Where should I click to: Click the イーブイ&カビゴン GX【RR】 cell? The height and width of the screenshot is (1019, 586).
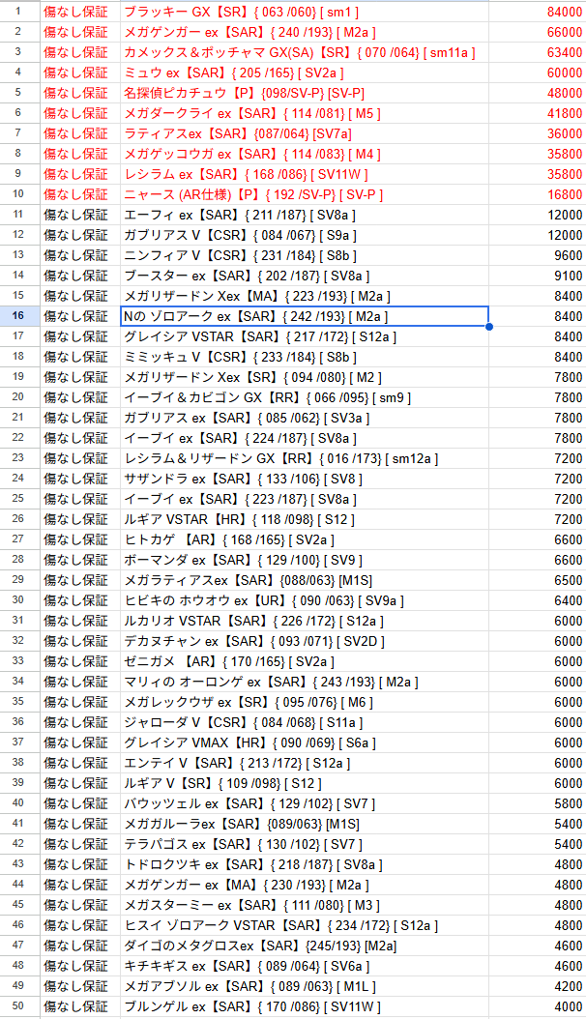(x=304, y=397)
